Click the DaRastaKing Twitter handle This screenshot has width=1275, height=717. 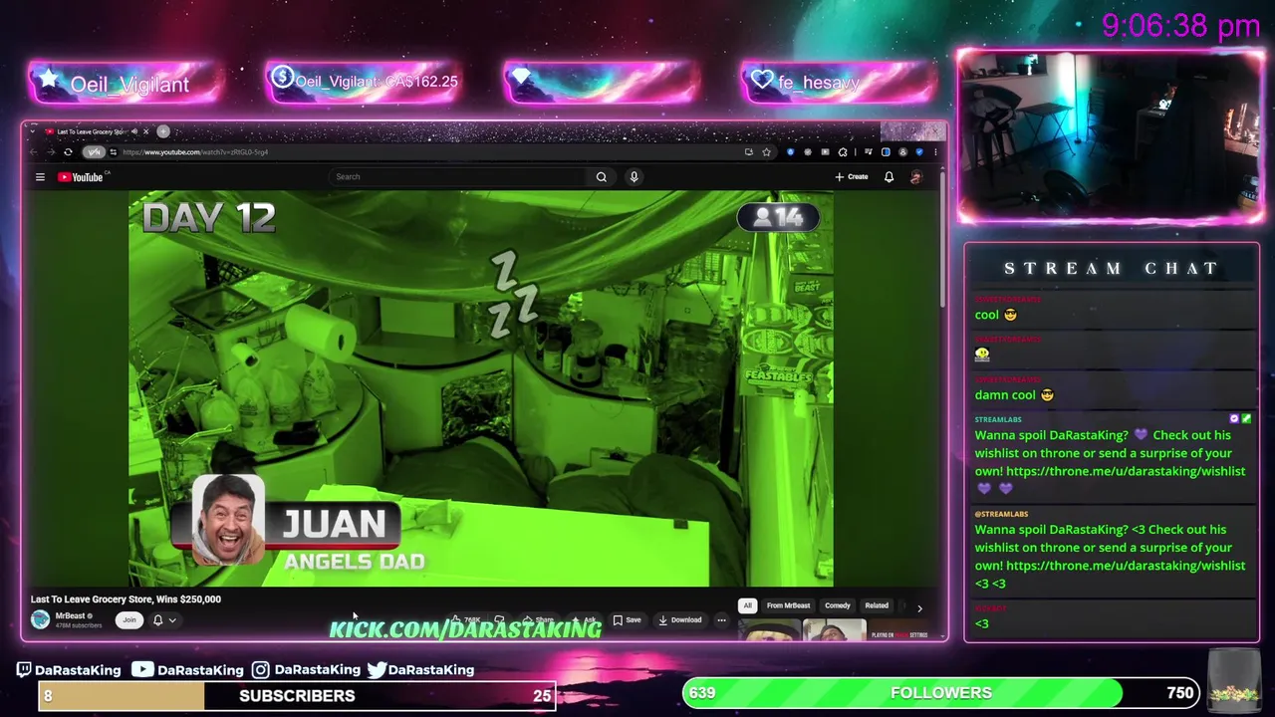coord(420,669)
